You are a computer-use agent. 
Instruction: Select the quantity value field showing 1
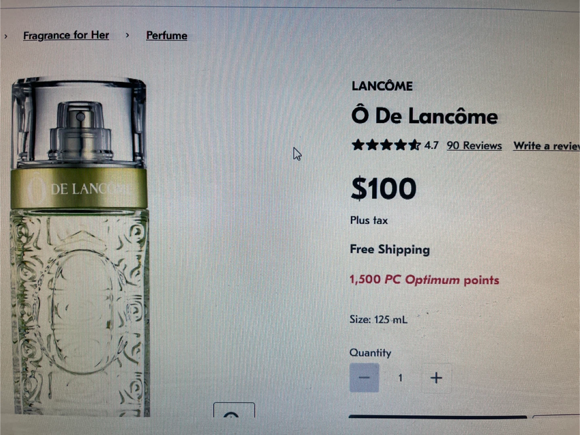400,378
